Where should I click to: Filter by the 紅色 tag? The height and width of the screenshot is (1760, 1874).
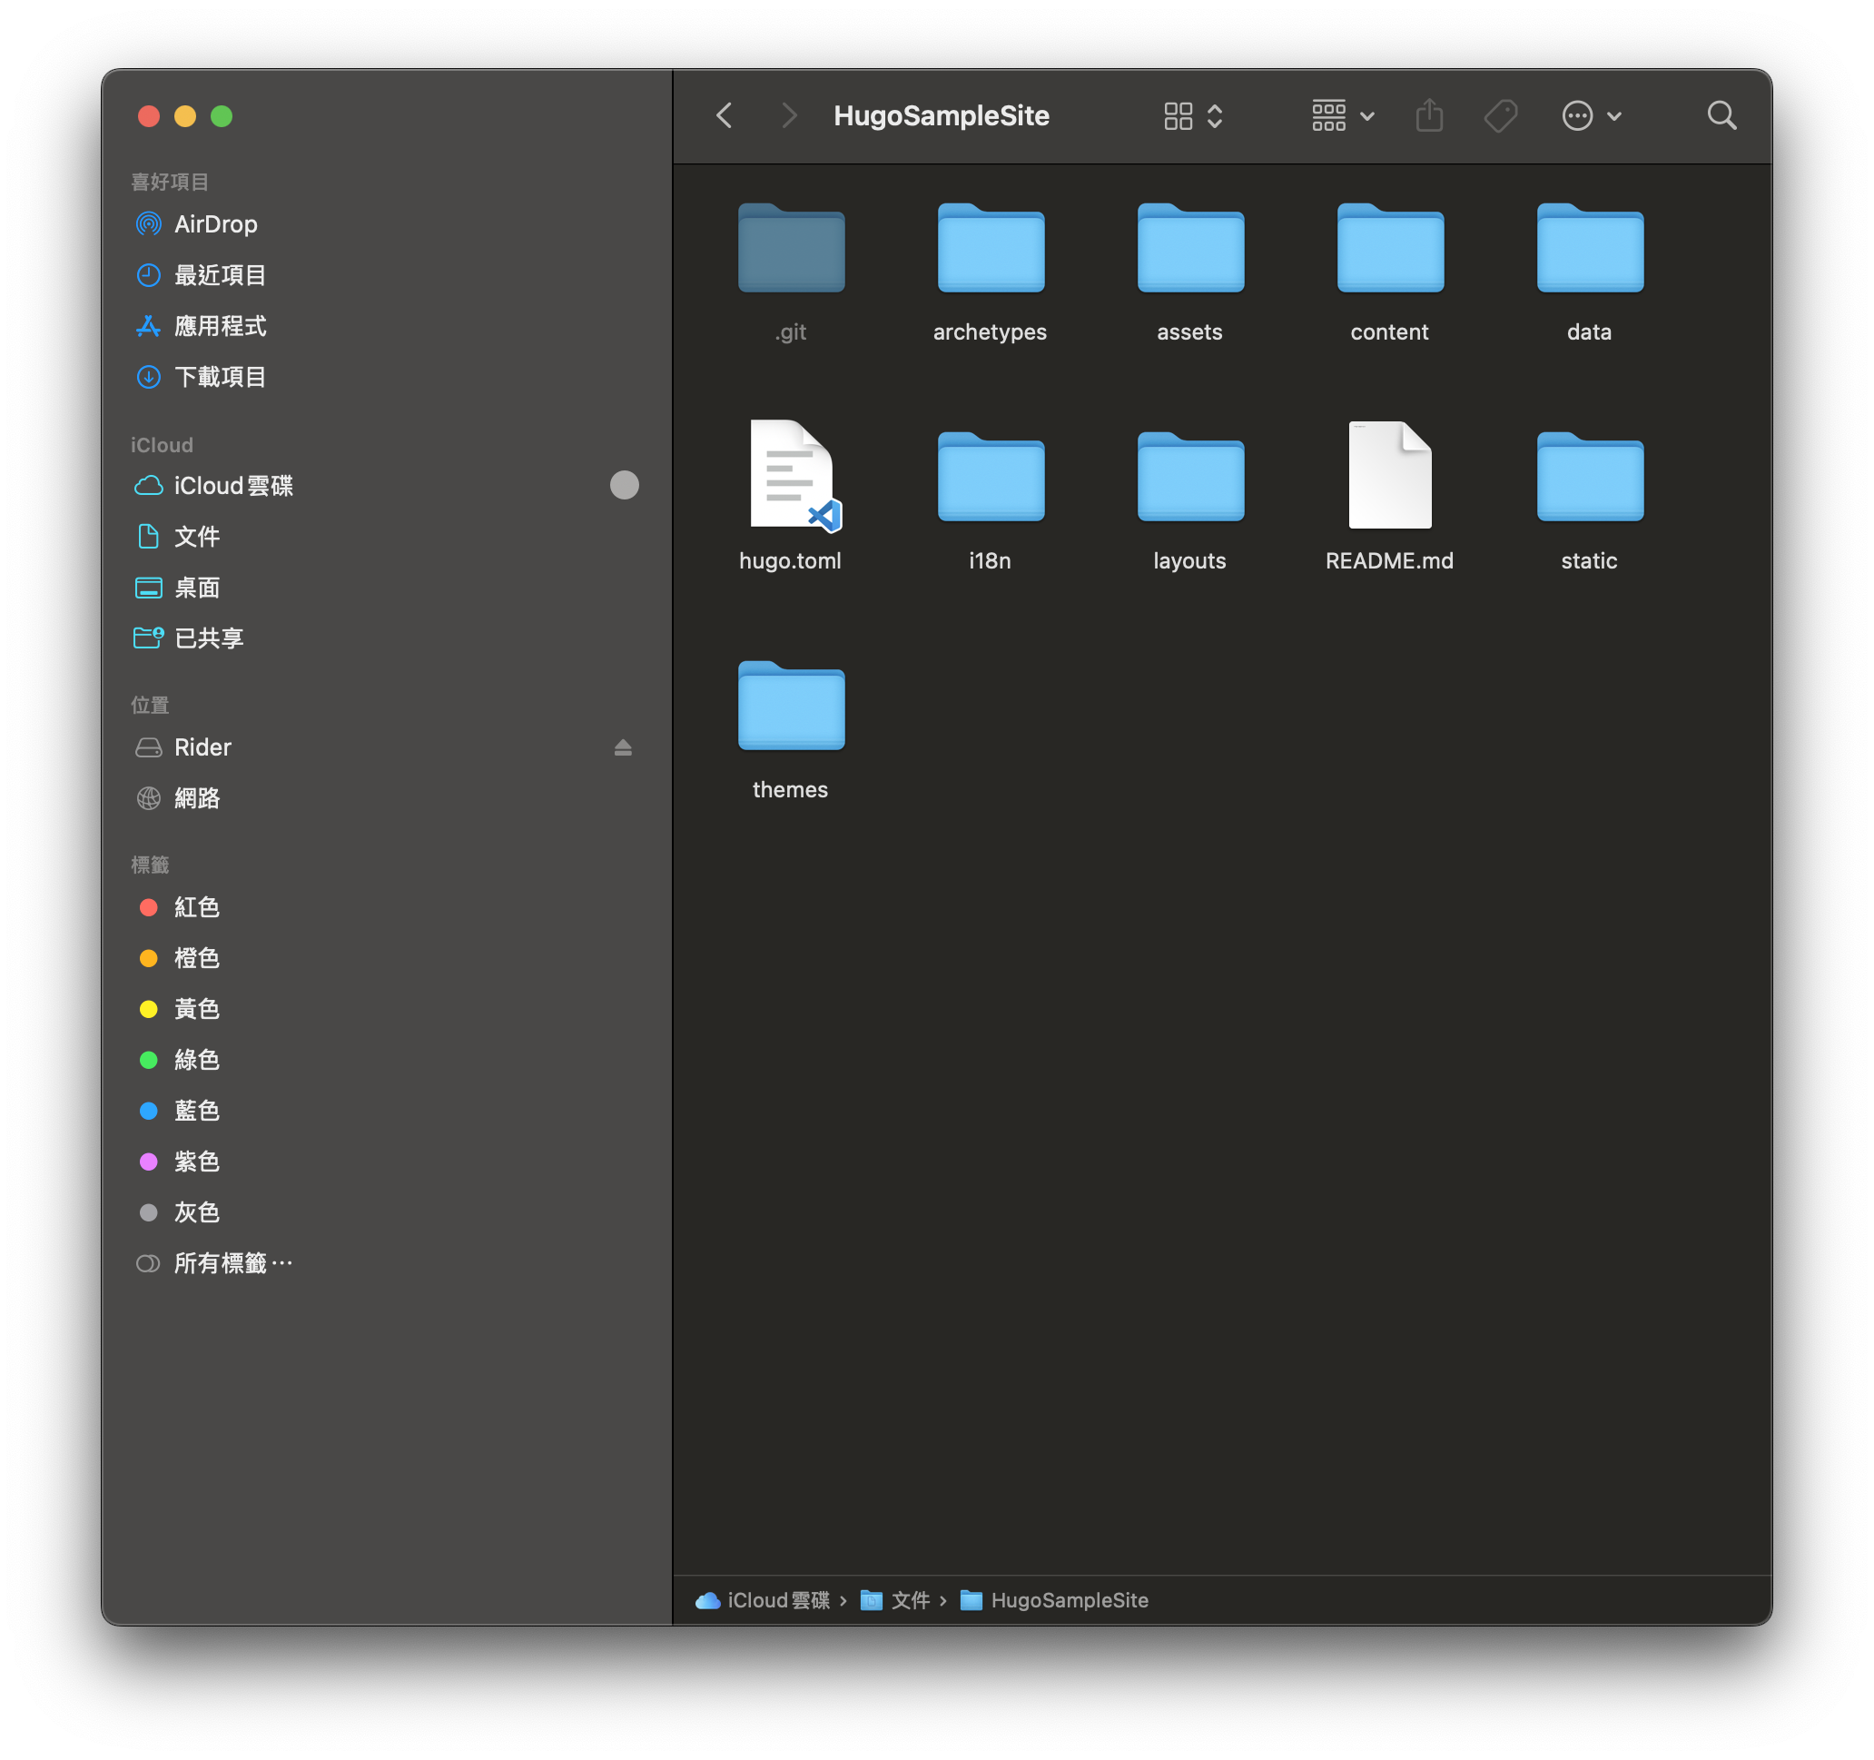coord(388,907)
